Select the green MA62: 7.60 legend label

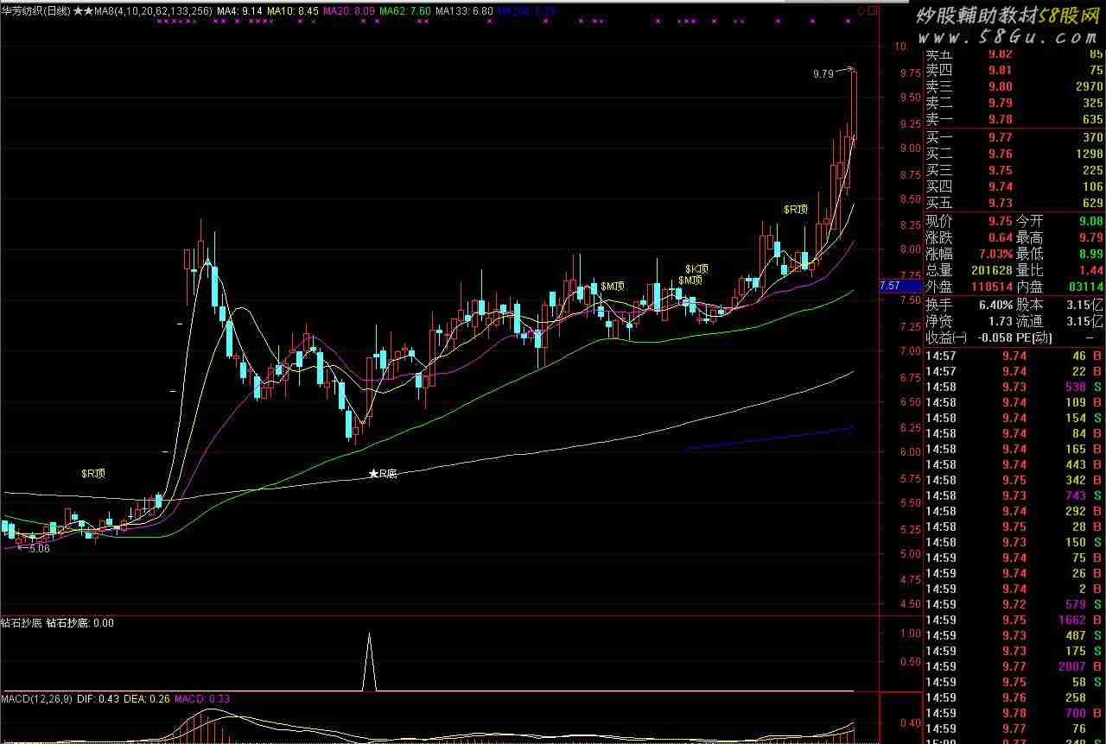[404, 11]
